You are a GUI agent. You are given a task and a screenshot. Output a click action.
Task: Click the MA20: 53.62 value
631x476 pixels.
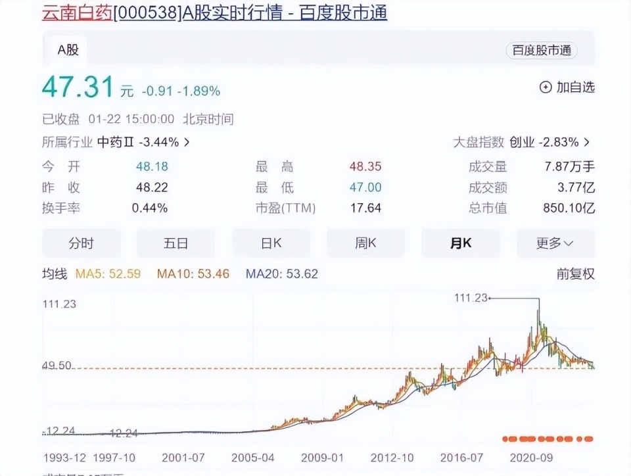coord(282,274)
